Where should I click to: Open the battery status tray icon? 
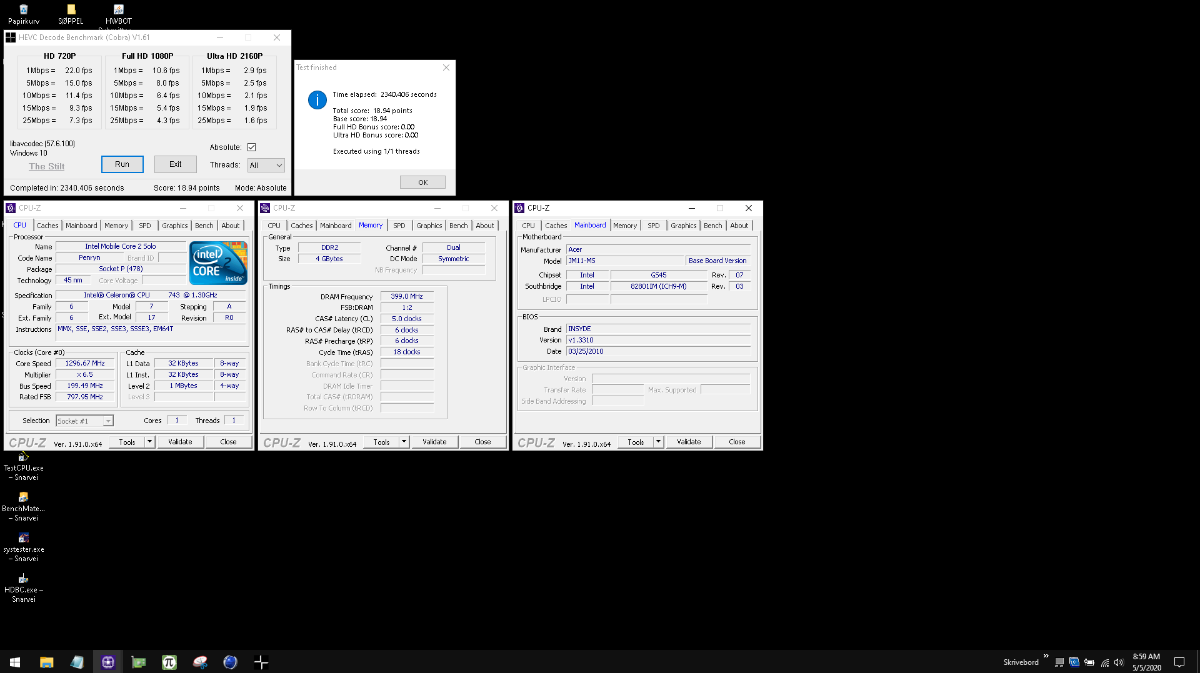1089,662
